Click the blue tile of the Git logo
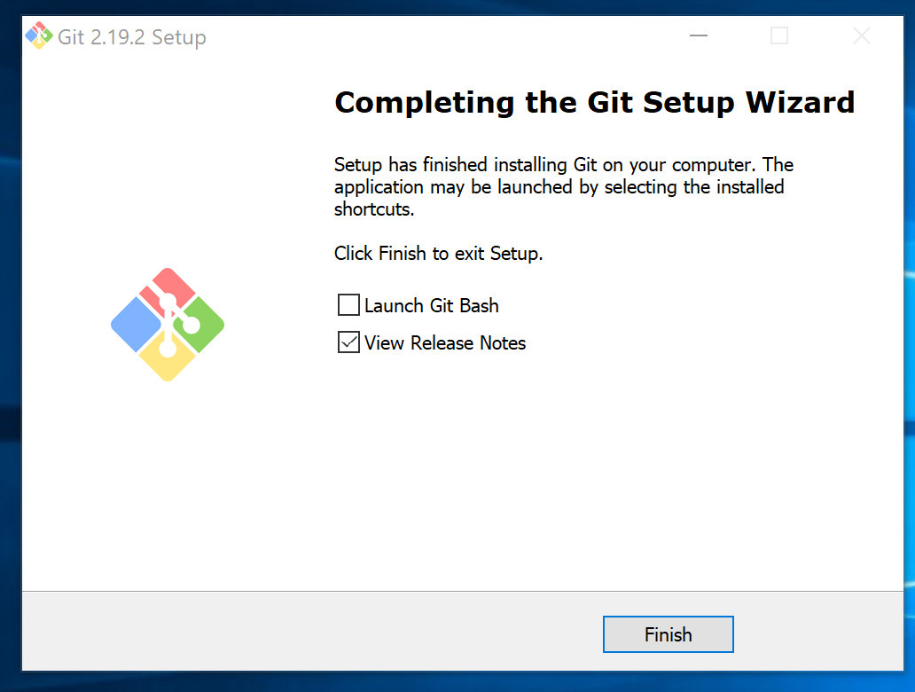This screenshot has width=915, height=692. pos(136,325)
